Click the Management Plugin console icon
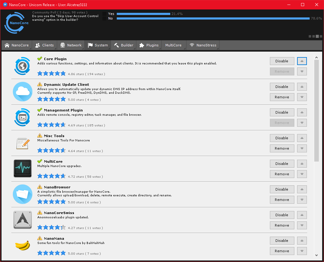 23,117
